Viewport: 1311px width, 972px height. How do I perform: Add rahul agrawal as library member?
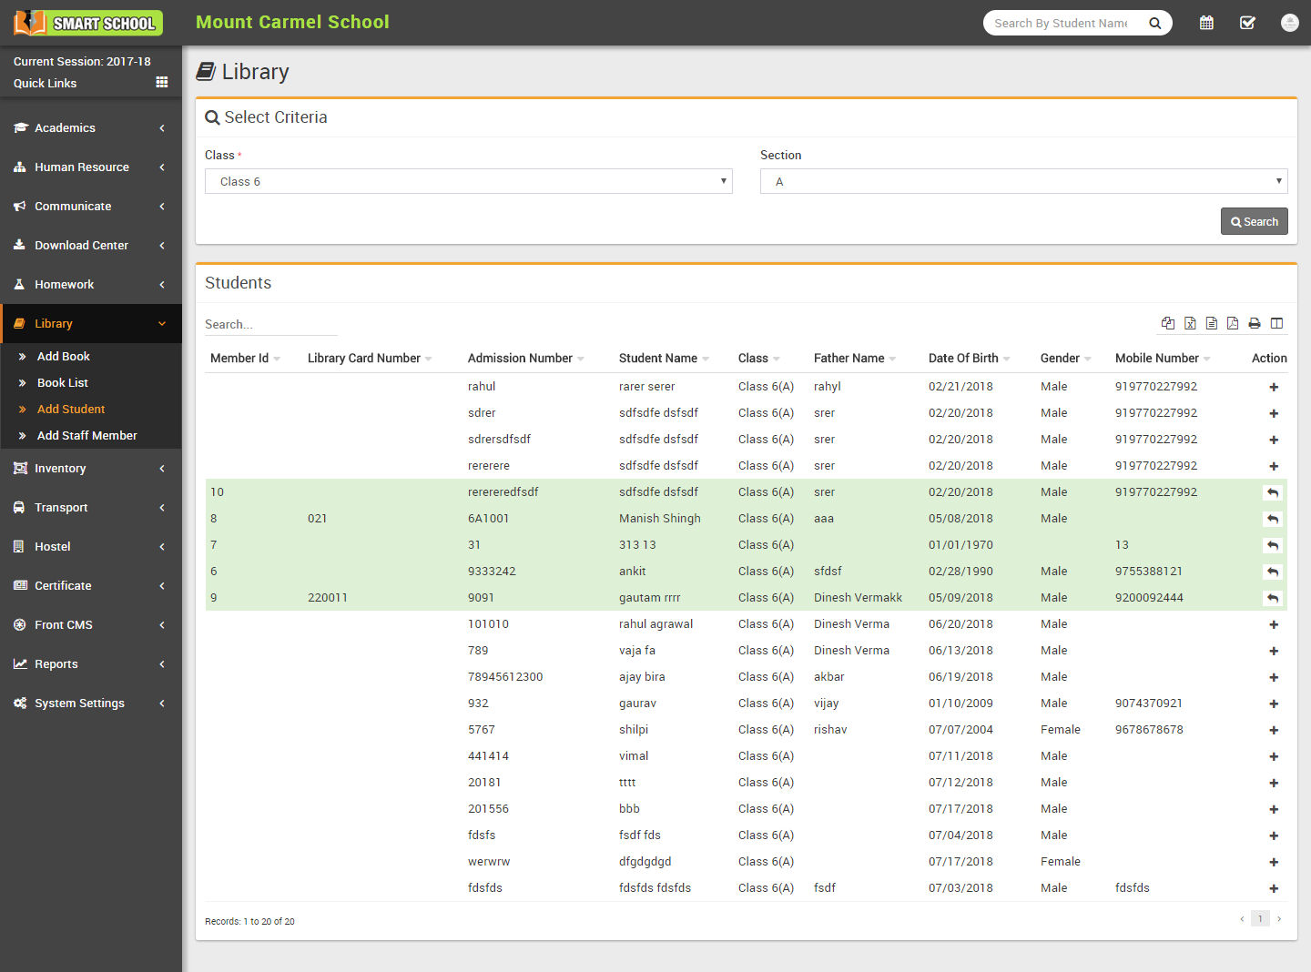point(1274,625)
